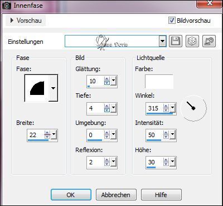Increase the Intensität value with up arrow
Image resolution: width=223 pixels, height=206 pixels.
[x=166, y=133]
